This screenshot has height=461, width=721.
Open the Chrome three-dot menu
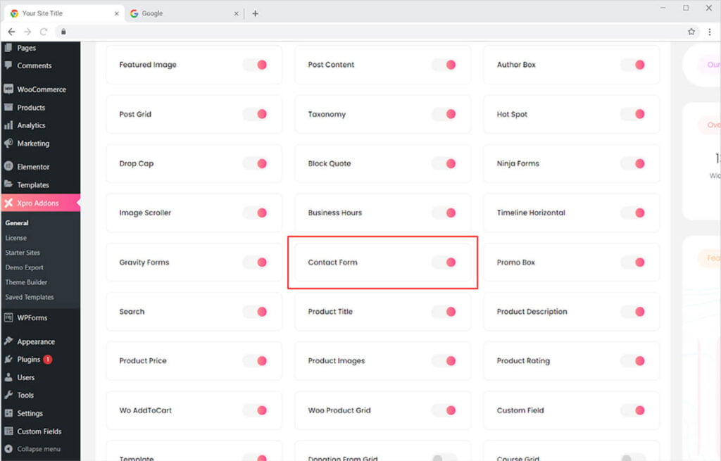point(709,32)
